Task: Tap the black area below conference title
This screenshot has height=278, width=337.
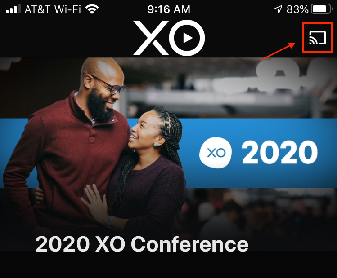Action: (168, 265)
